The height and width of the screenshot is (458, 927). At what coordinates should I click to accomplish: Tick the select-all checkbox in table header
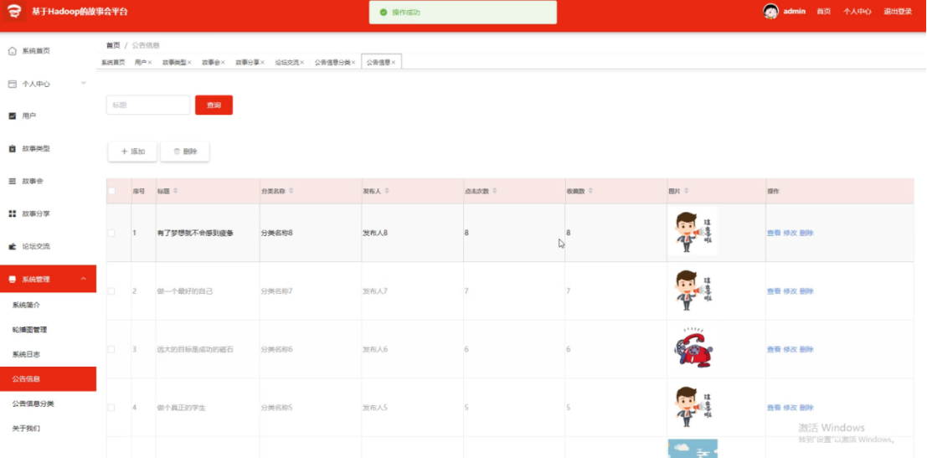pos(111,191)
